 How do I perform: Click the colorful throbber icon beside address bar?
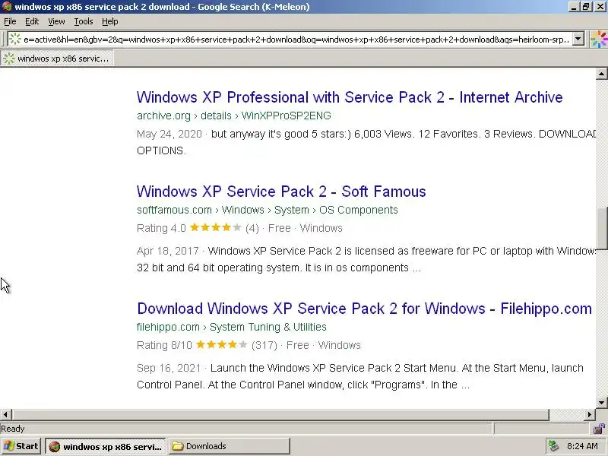tap(599, 39)
